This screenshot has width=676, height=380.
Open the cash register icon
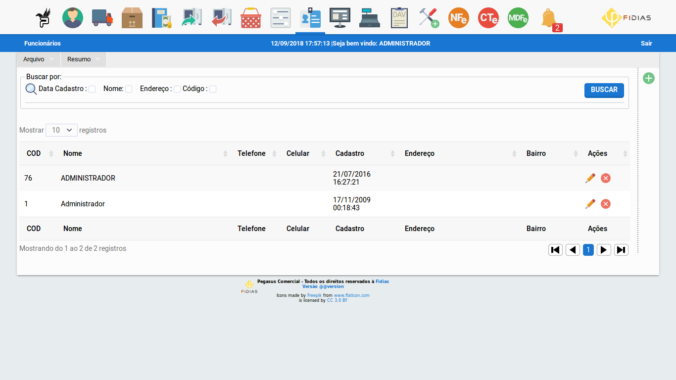[x=370, y=18]
